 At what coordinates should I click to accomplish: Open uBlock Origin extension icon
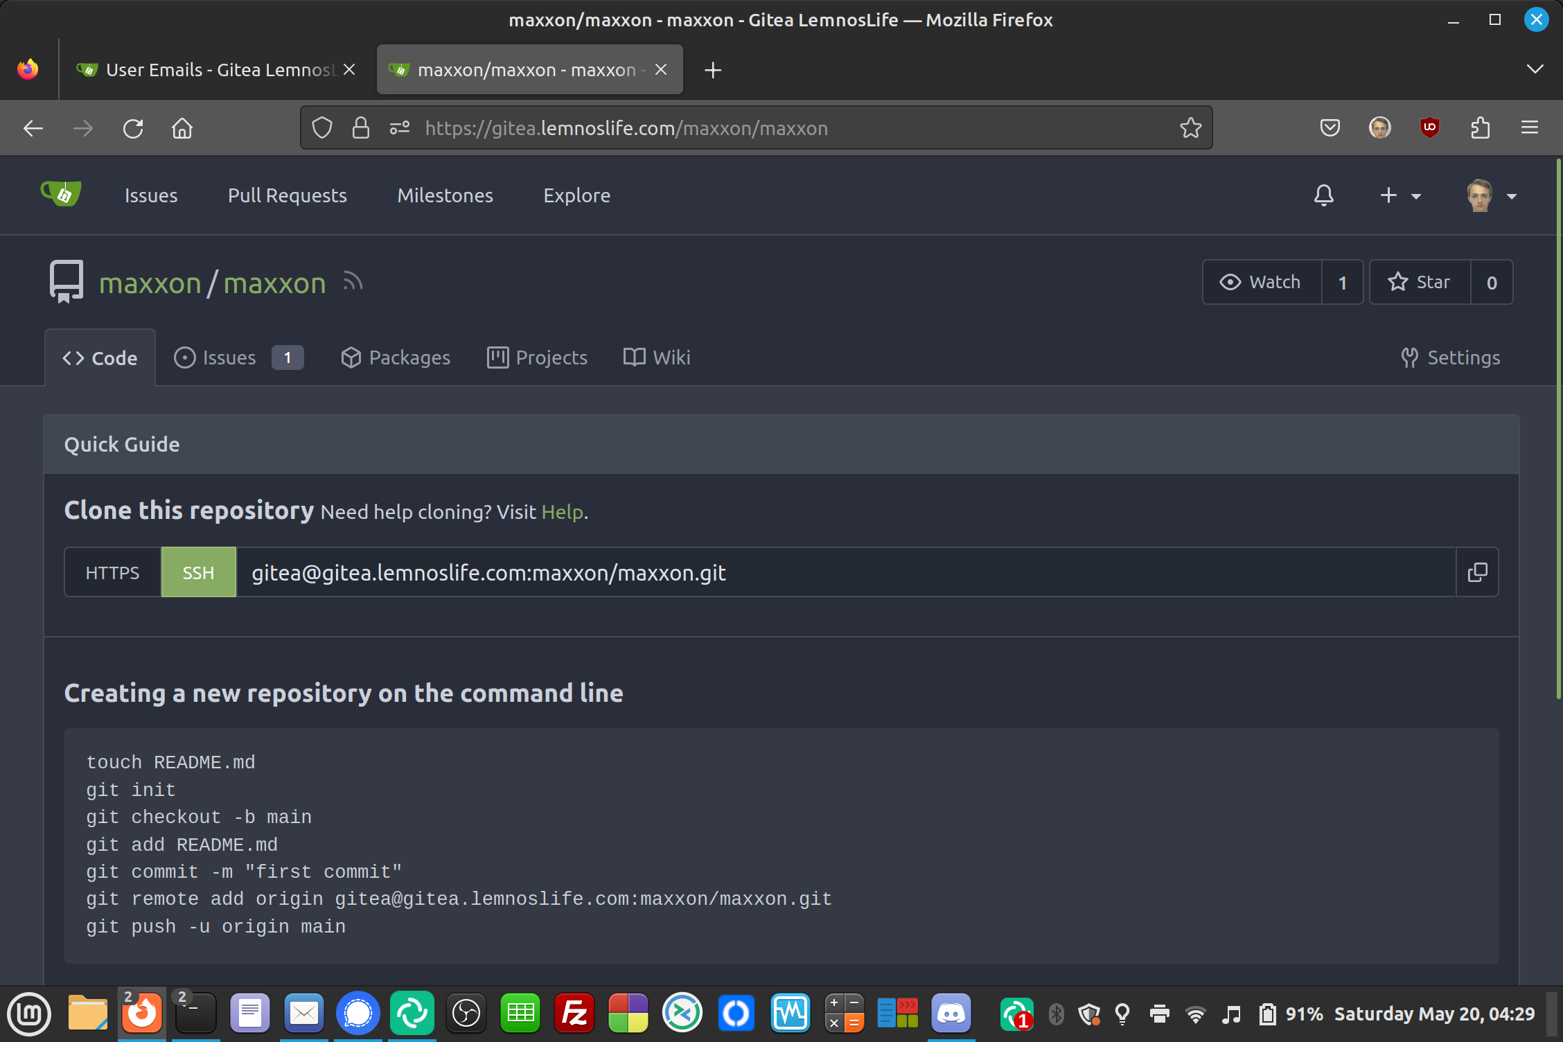click(x=1429, y=127)
